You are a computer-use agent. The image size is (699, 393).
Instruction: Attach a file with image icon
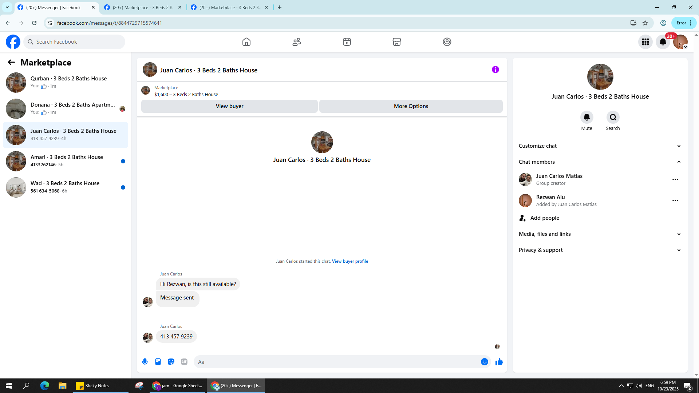click(158, 362)
